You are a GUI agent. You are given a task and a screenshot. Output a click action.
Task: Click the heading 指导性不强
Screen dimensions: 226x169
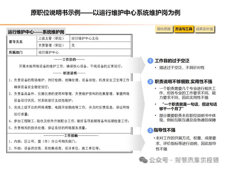point(164,130)
